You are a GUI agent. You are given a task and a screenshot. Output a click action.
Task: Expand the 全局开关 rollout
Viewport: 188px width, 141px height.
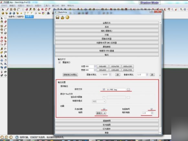click(107, 23)
